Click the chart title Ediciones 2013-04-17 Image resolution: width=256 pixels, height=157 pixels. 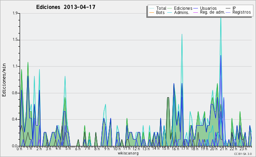(66, 7)
